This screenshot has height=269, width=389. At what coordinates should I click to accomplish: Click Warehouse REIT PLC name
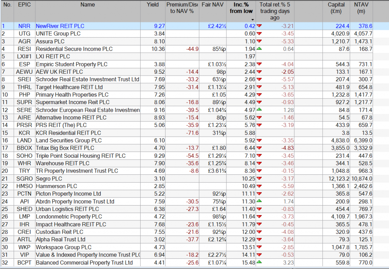(x=63, y=163)
